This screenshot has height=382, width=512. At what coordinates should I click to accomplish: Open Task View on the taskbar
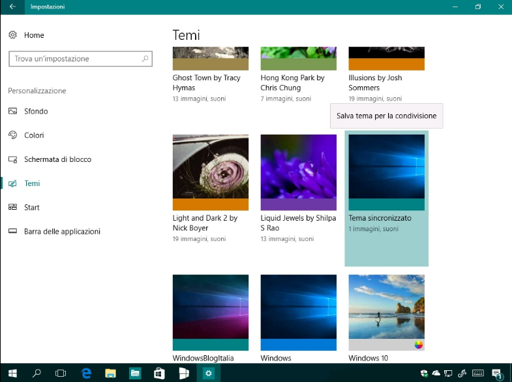click(61, 373)
